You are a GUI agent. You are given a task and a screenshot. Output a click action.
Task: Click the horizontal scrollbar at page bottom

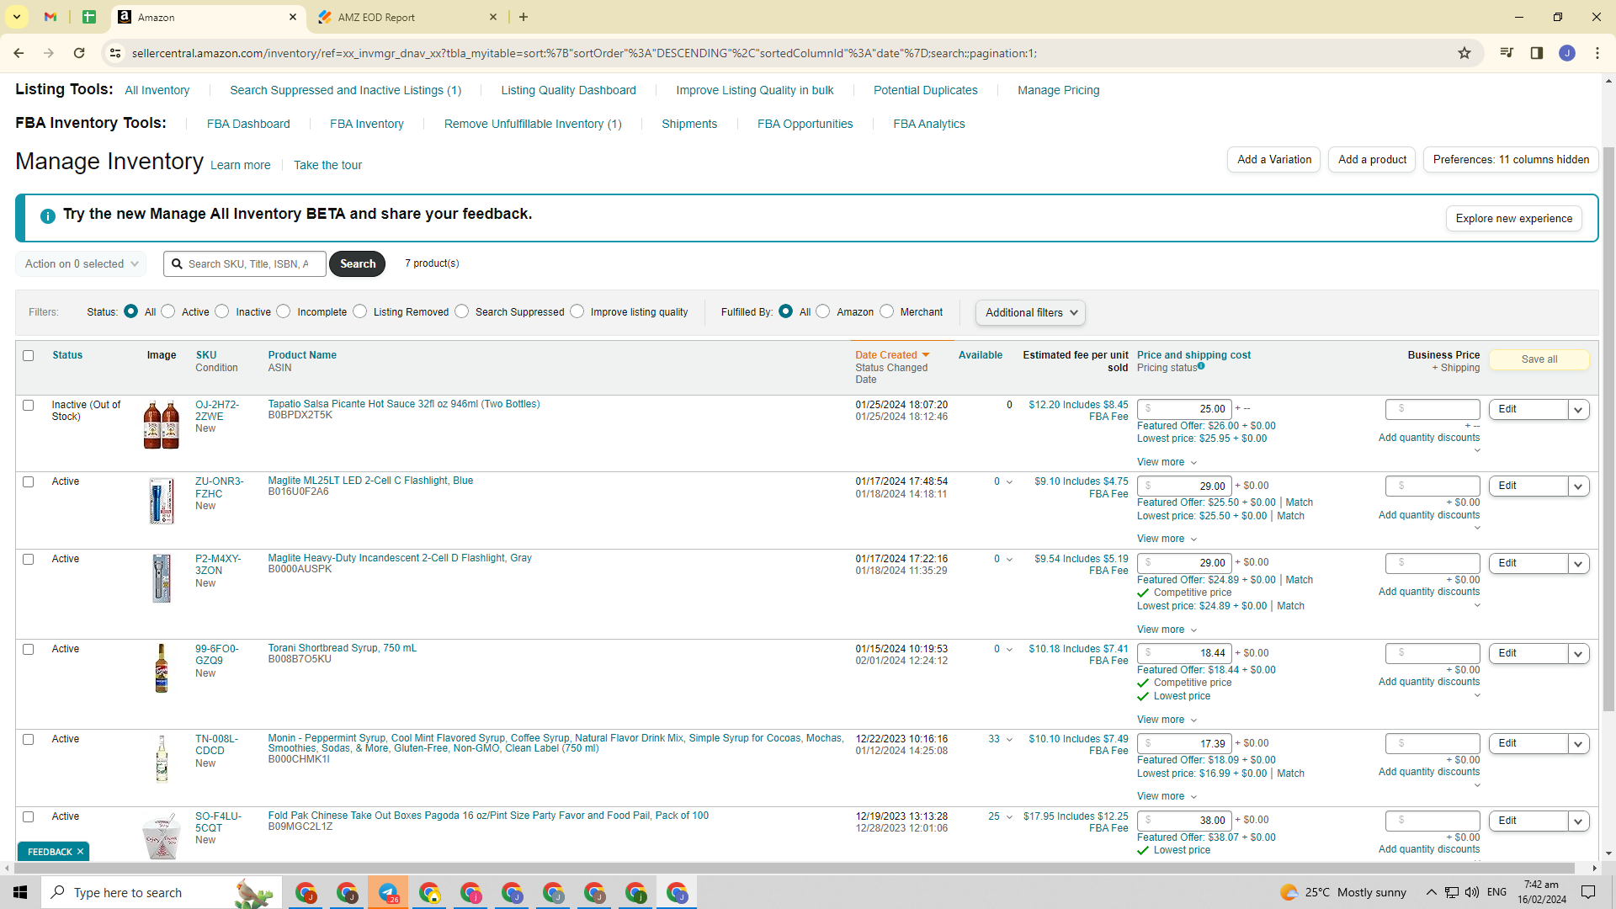[x=794, y=868]
